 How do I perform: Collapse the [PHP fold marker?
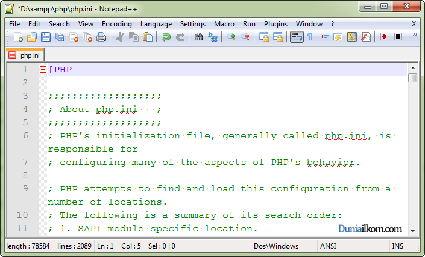[43, 70]
